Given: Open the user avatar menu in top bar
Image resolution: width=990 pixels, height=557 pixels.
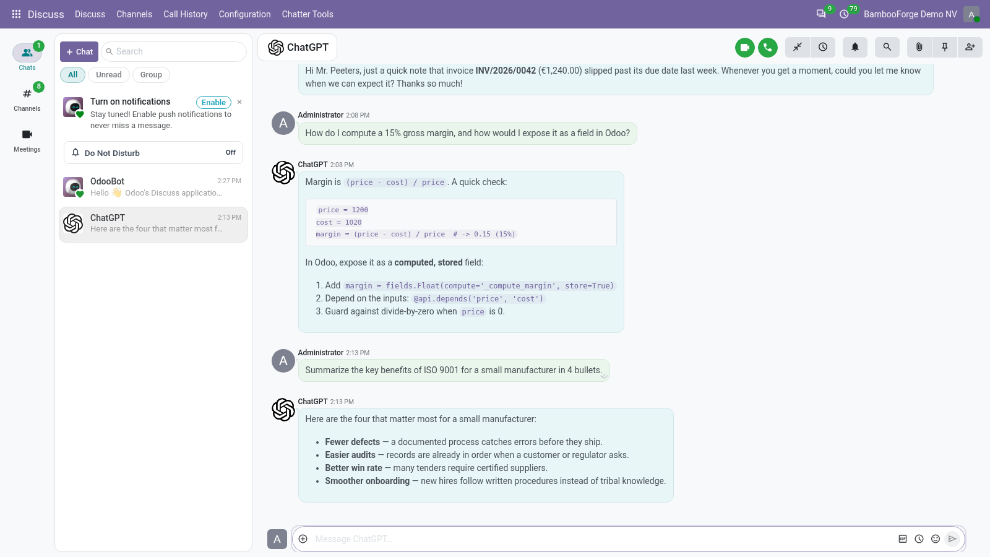Looking at the screenshot, I should tap(971, 14).
